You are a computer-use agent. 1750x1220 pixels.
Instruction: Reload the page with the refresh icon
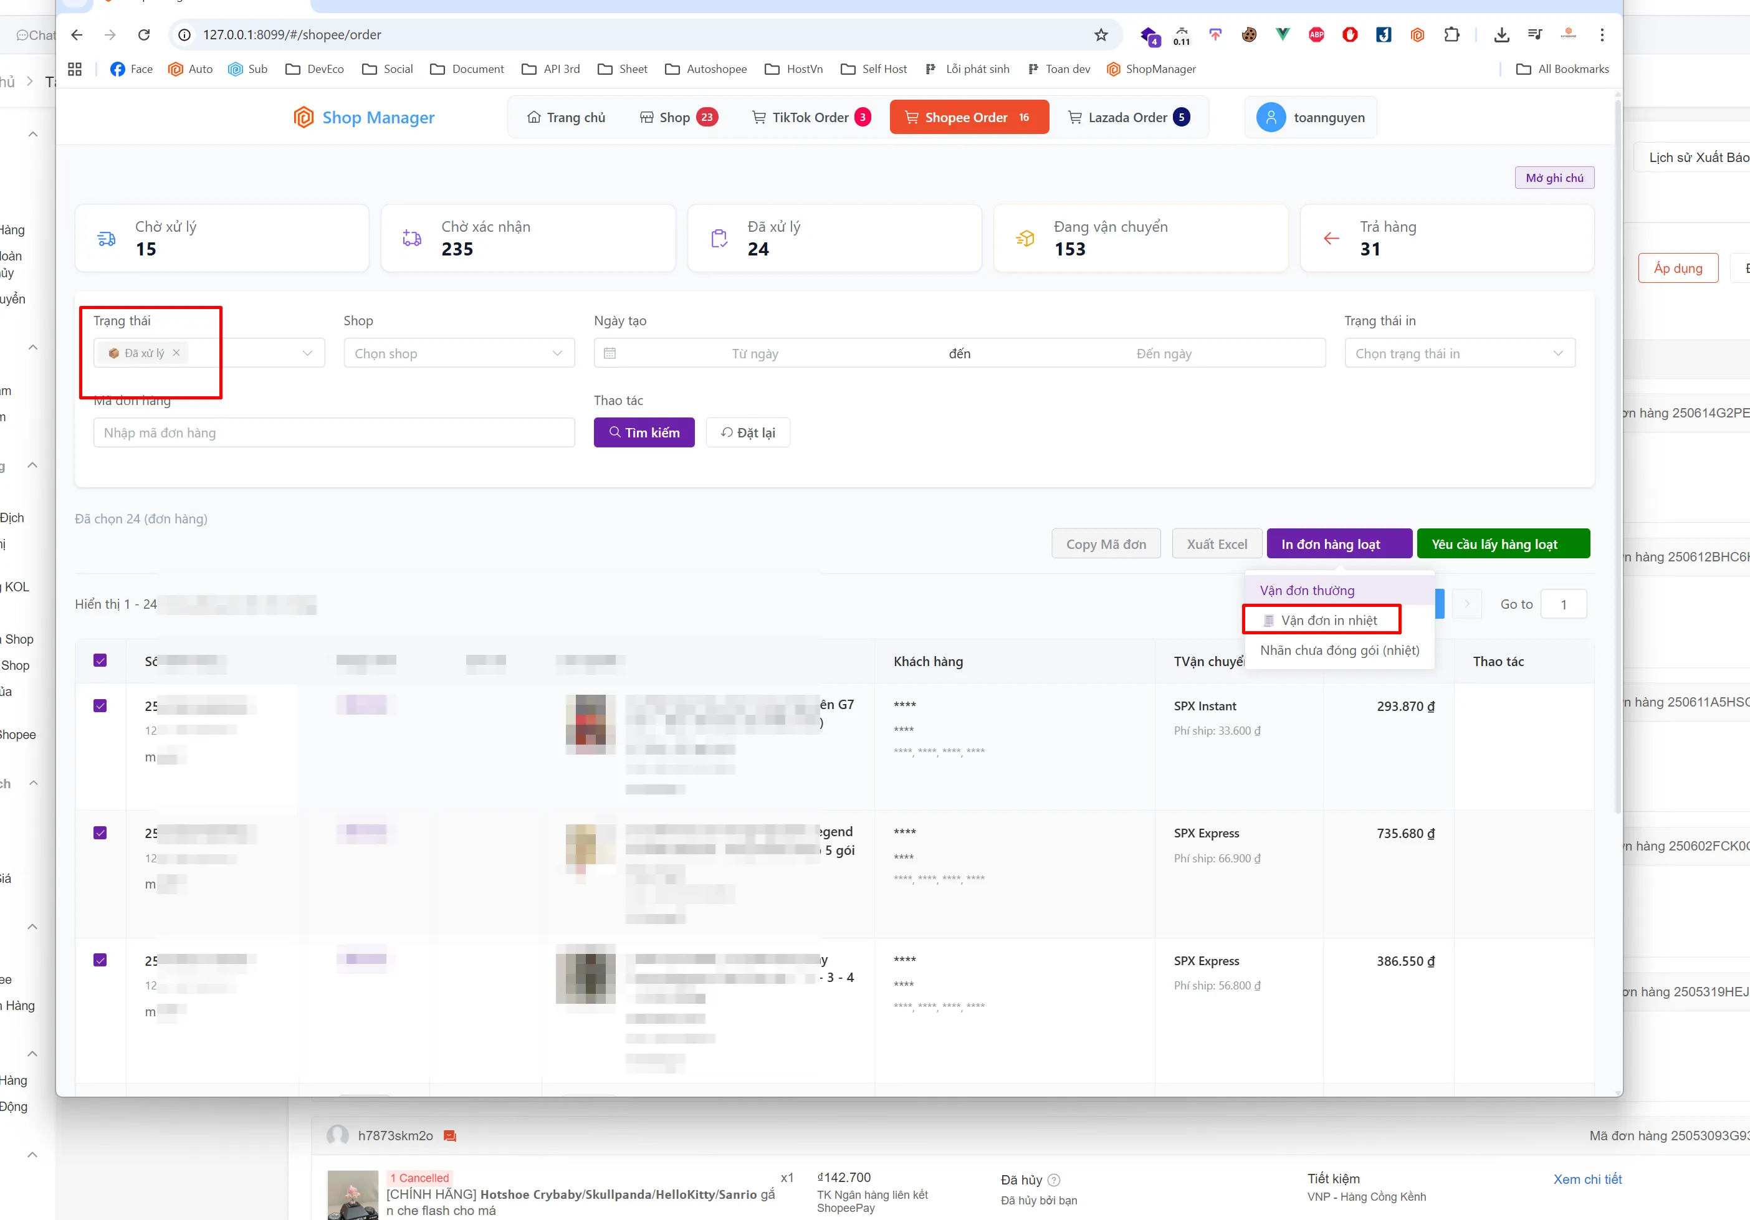[x=144, y=35]
